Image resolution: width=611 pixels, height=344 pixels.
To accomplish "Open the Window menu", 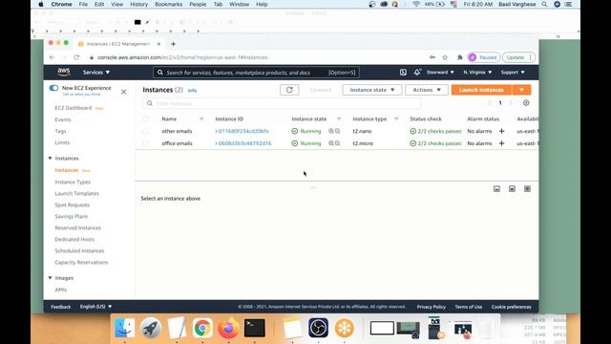I will tap(239, 4).
